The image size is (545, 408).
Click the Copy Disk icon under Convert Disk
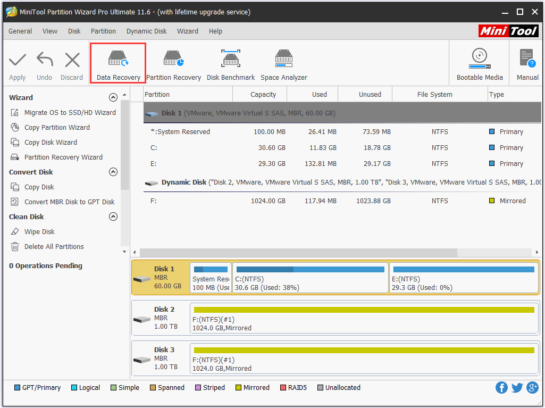14,187
